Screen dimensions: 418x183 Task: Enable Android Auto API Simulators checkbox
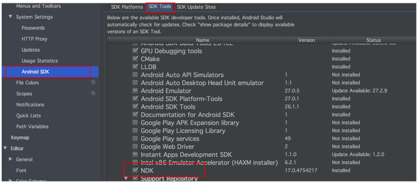click(x=135, y=75)
